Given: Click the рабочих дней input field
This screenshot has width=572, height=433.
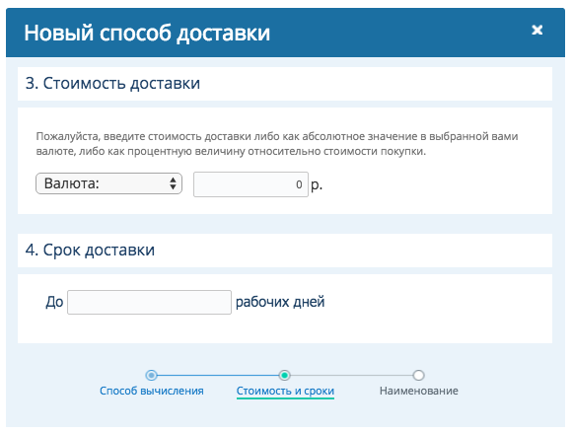Looking at the screenshot, I should 149,302.
